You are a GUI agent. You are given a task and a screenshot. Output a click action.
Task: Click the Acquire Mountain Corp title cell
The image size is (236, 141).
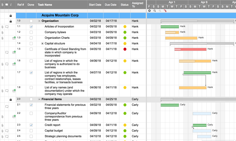click(60, 15)
